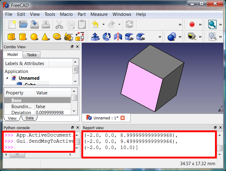Screen dimensions: 226x171
Task: Switch to the Data property tab
Action: click(30, 118)
